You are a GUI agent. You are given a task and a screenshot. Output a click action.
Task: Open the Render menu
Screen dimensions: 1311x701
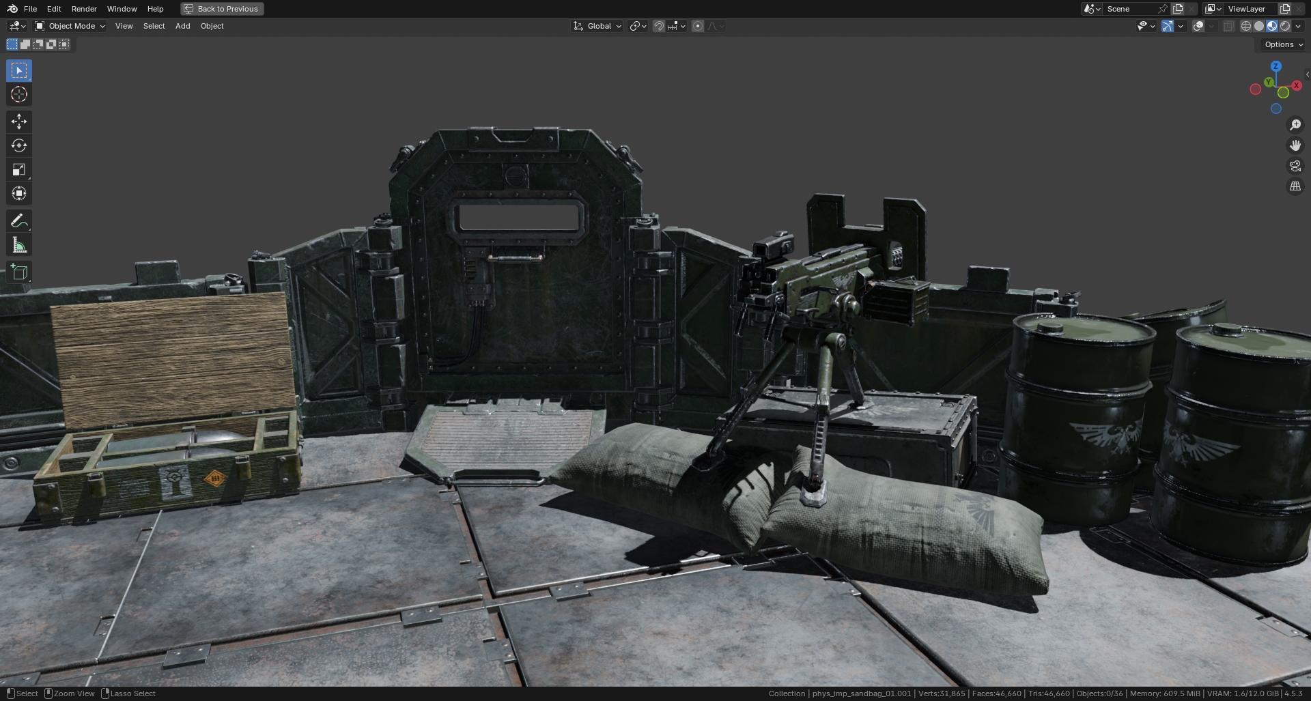click(x=84, y=9)
